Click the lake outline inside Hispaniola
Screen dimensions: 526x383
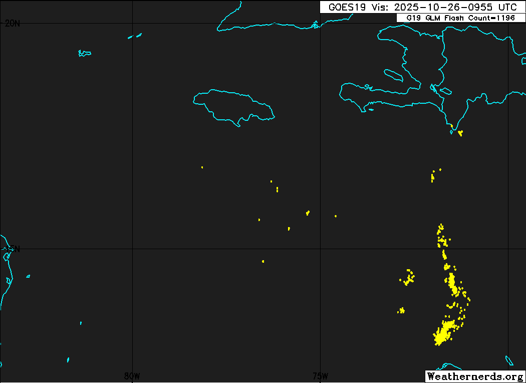[445, 91]
